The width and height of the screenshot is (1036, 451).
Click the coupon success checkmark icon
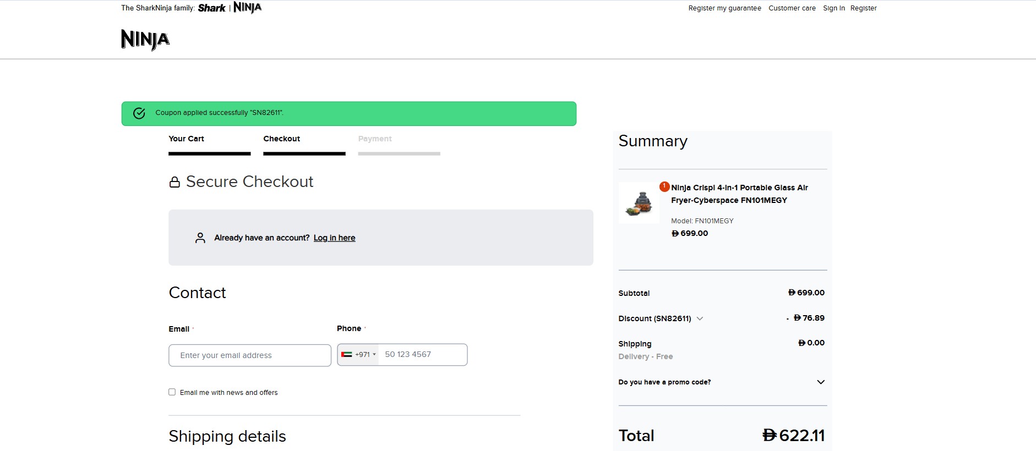pyautogui.click(x=139, y=113)
